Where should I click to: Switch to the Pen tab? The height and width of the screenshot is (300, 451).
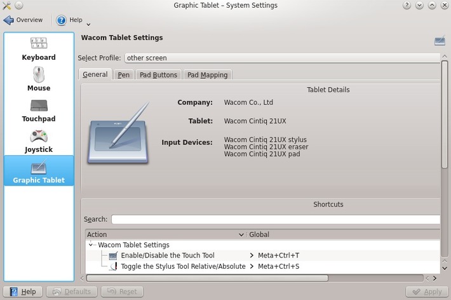coord(124,75)
